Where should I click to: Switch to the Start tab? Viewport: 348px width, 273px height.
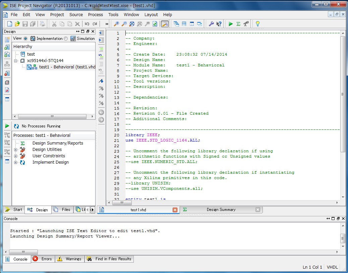14,210
